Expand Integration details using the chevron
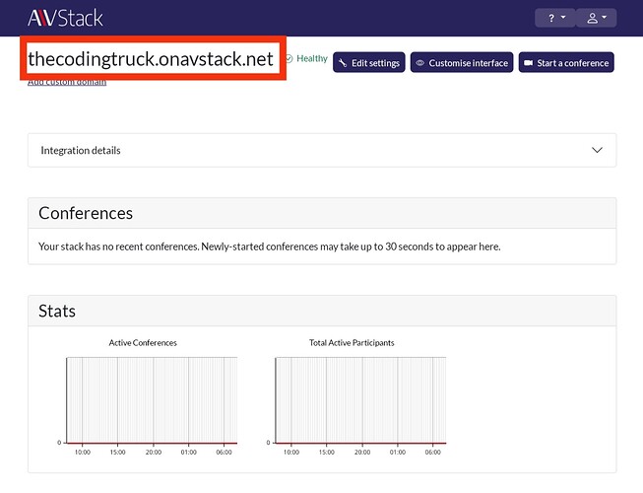The width and height of the screenshot is (643, 493). [597, 150]
